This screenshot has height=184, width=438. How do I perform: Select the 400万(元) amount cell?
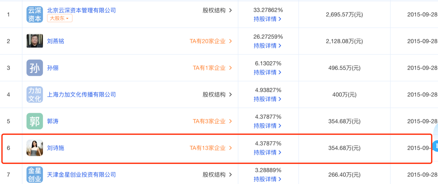coord(344,95)
